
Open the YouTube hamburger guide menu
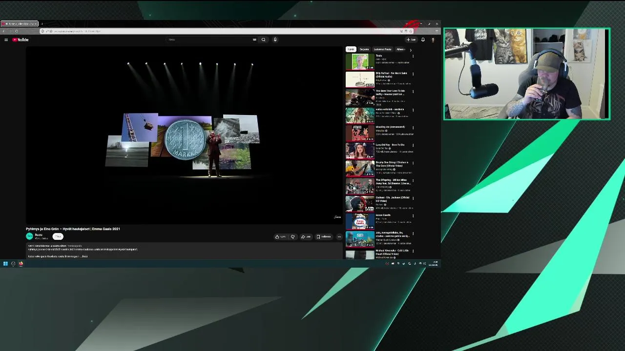point(6,39)
